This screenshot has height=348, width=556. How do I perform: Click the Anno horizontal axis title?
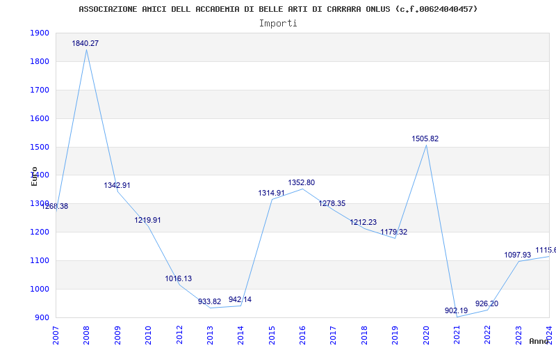coord(539,341)
